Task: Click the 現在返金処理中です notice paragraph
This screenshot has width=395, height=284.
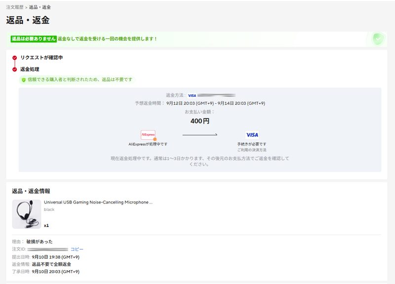Action: tap(200, 162)
